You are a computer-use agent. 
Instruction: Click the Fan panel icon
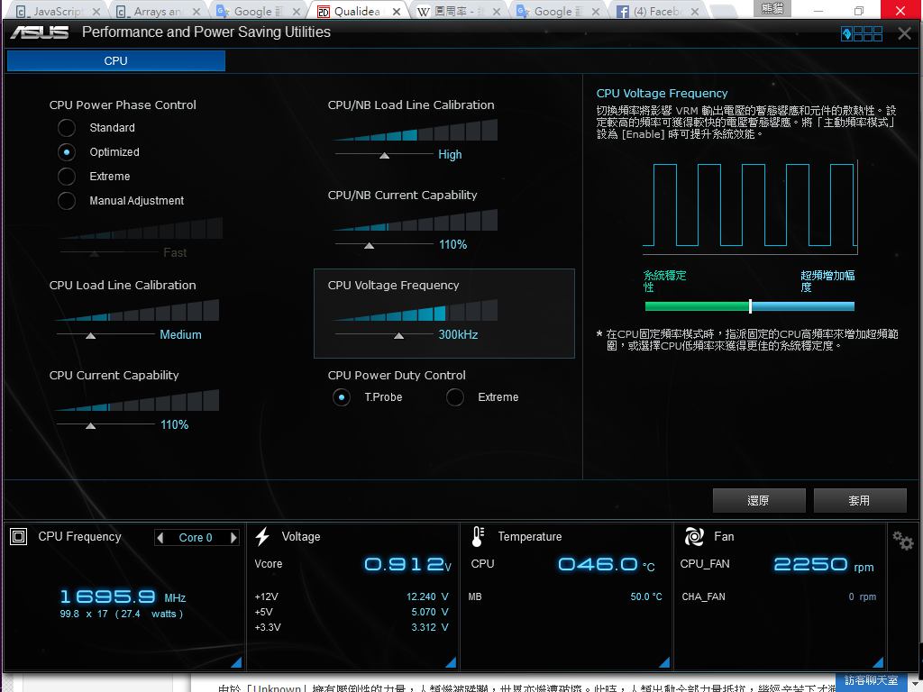point(694,537)
